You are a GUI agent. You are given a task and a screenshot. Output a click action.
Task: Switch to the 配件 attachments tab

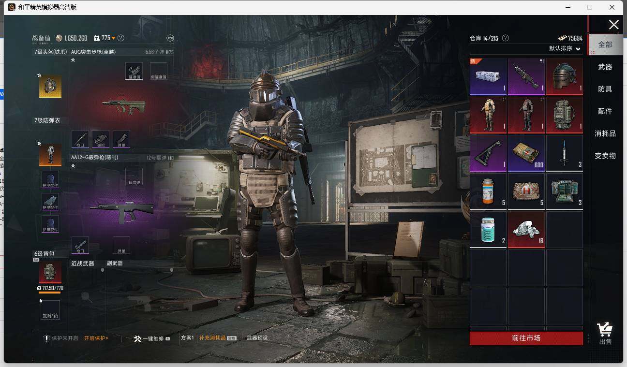tap(605, 111)
